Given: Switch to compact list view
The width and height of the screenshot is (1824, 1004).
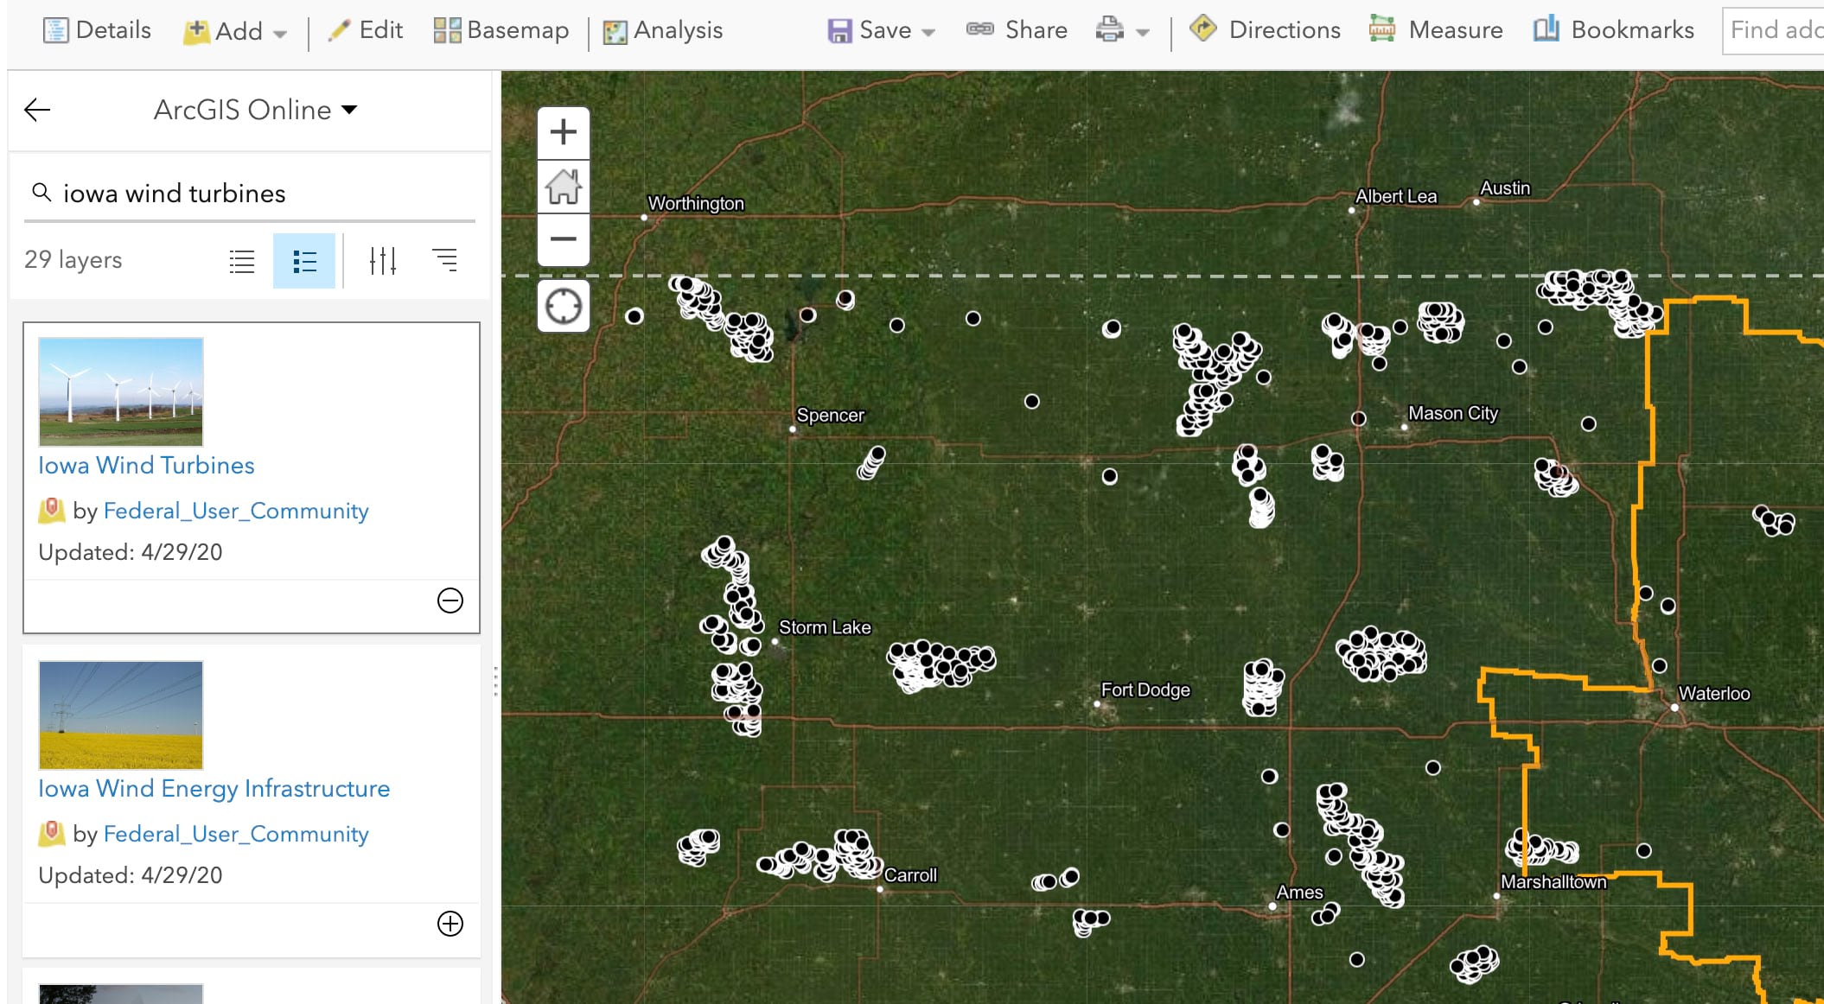Looking at the screenshot, I should (x=242, y=260).
